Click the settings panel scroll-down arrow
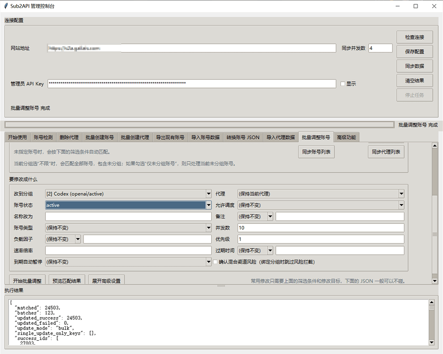 tap(435, 280)
